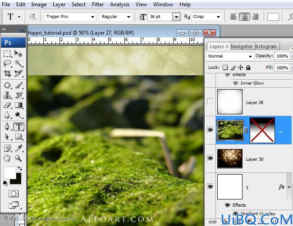This screenshot has height=226, width=293.
Task: Toggle Quick Mask mode
Action: tap(14, 194)
